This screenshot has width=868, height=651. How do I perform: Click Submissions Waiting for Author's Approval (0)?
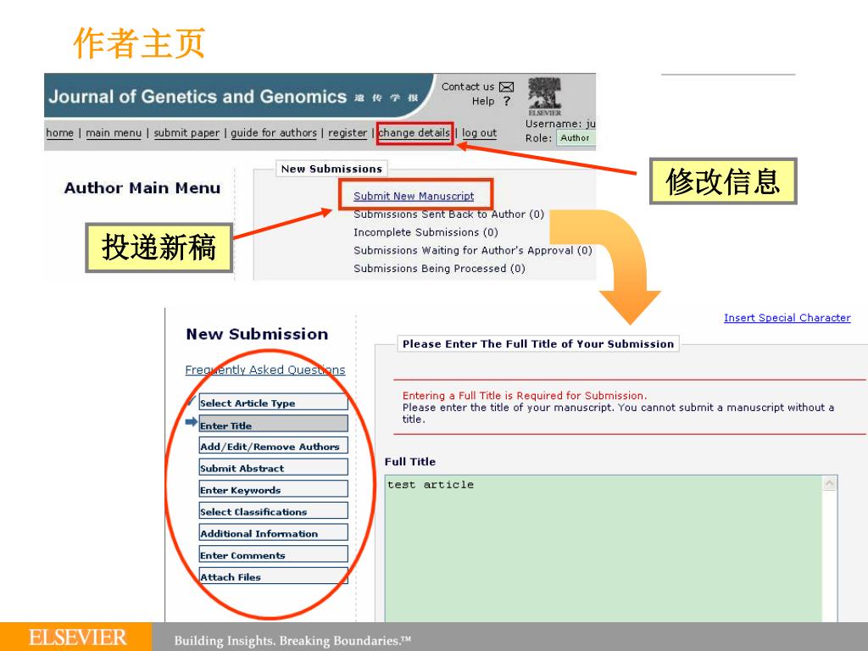coord(473,251)
